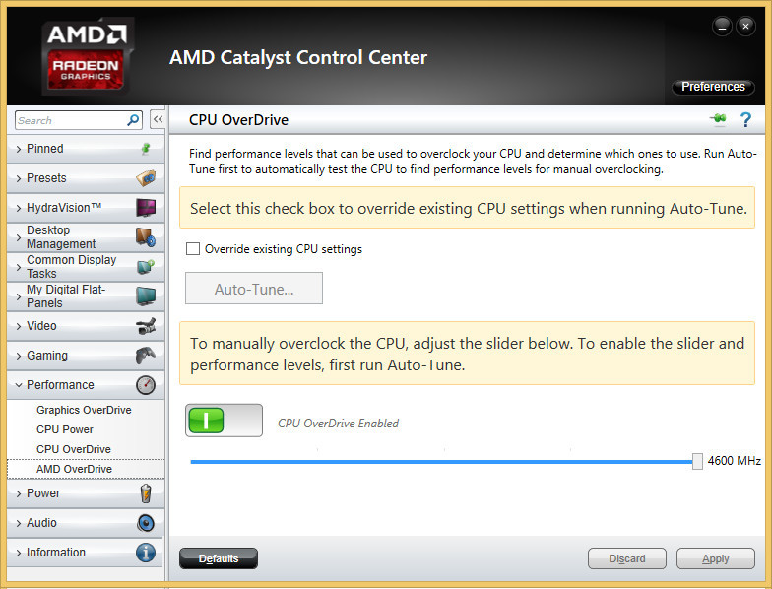The width and height of the screenshot is (772, 589).
Task: Click the Information icon in sidebar
Action: pyautogui.click(x=146, y=553)
